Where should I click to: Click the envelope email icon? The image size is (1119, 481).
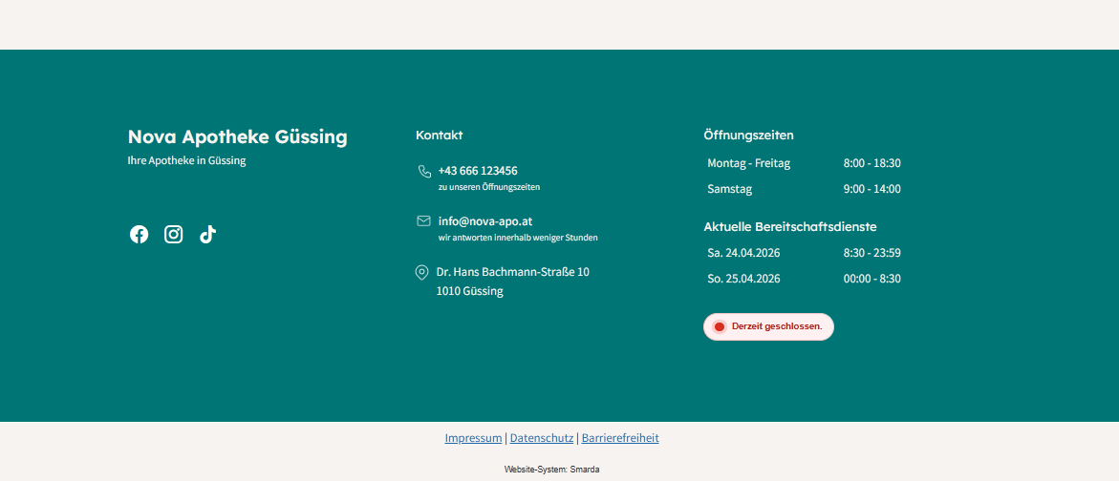[x=424, y=220]
